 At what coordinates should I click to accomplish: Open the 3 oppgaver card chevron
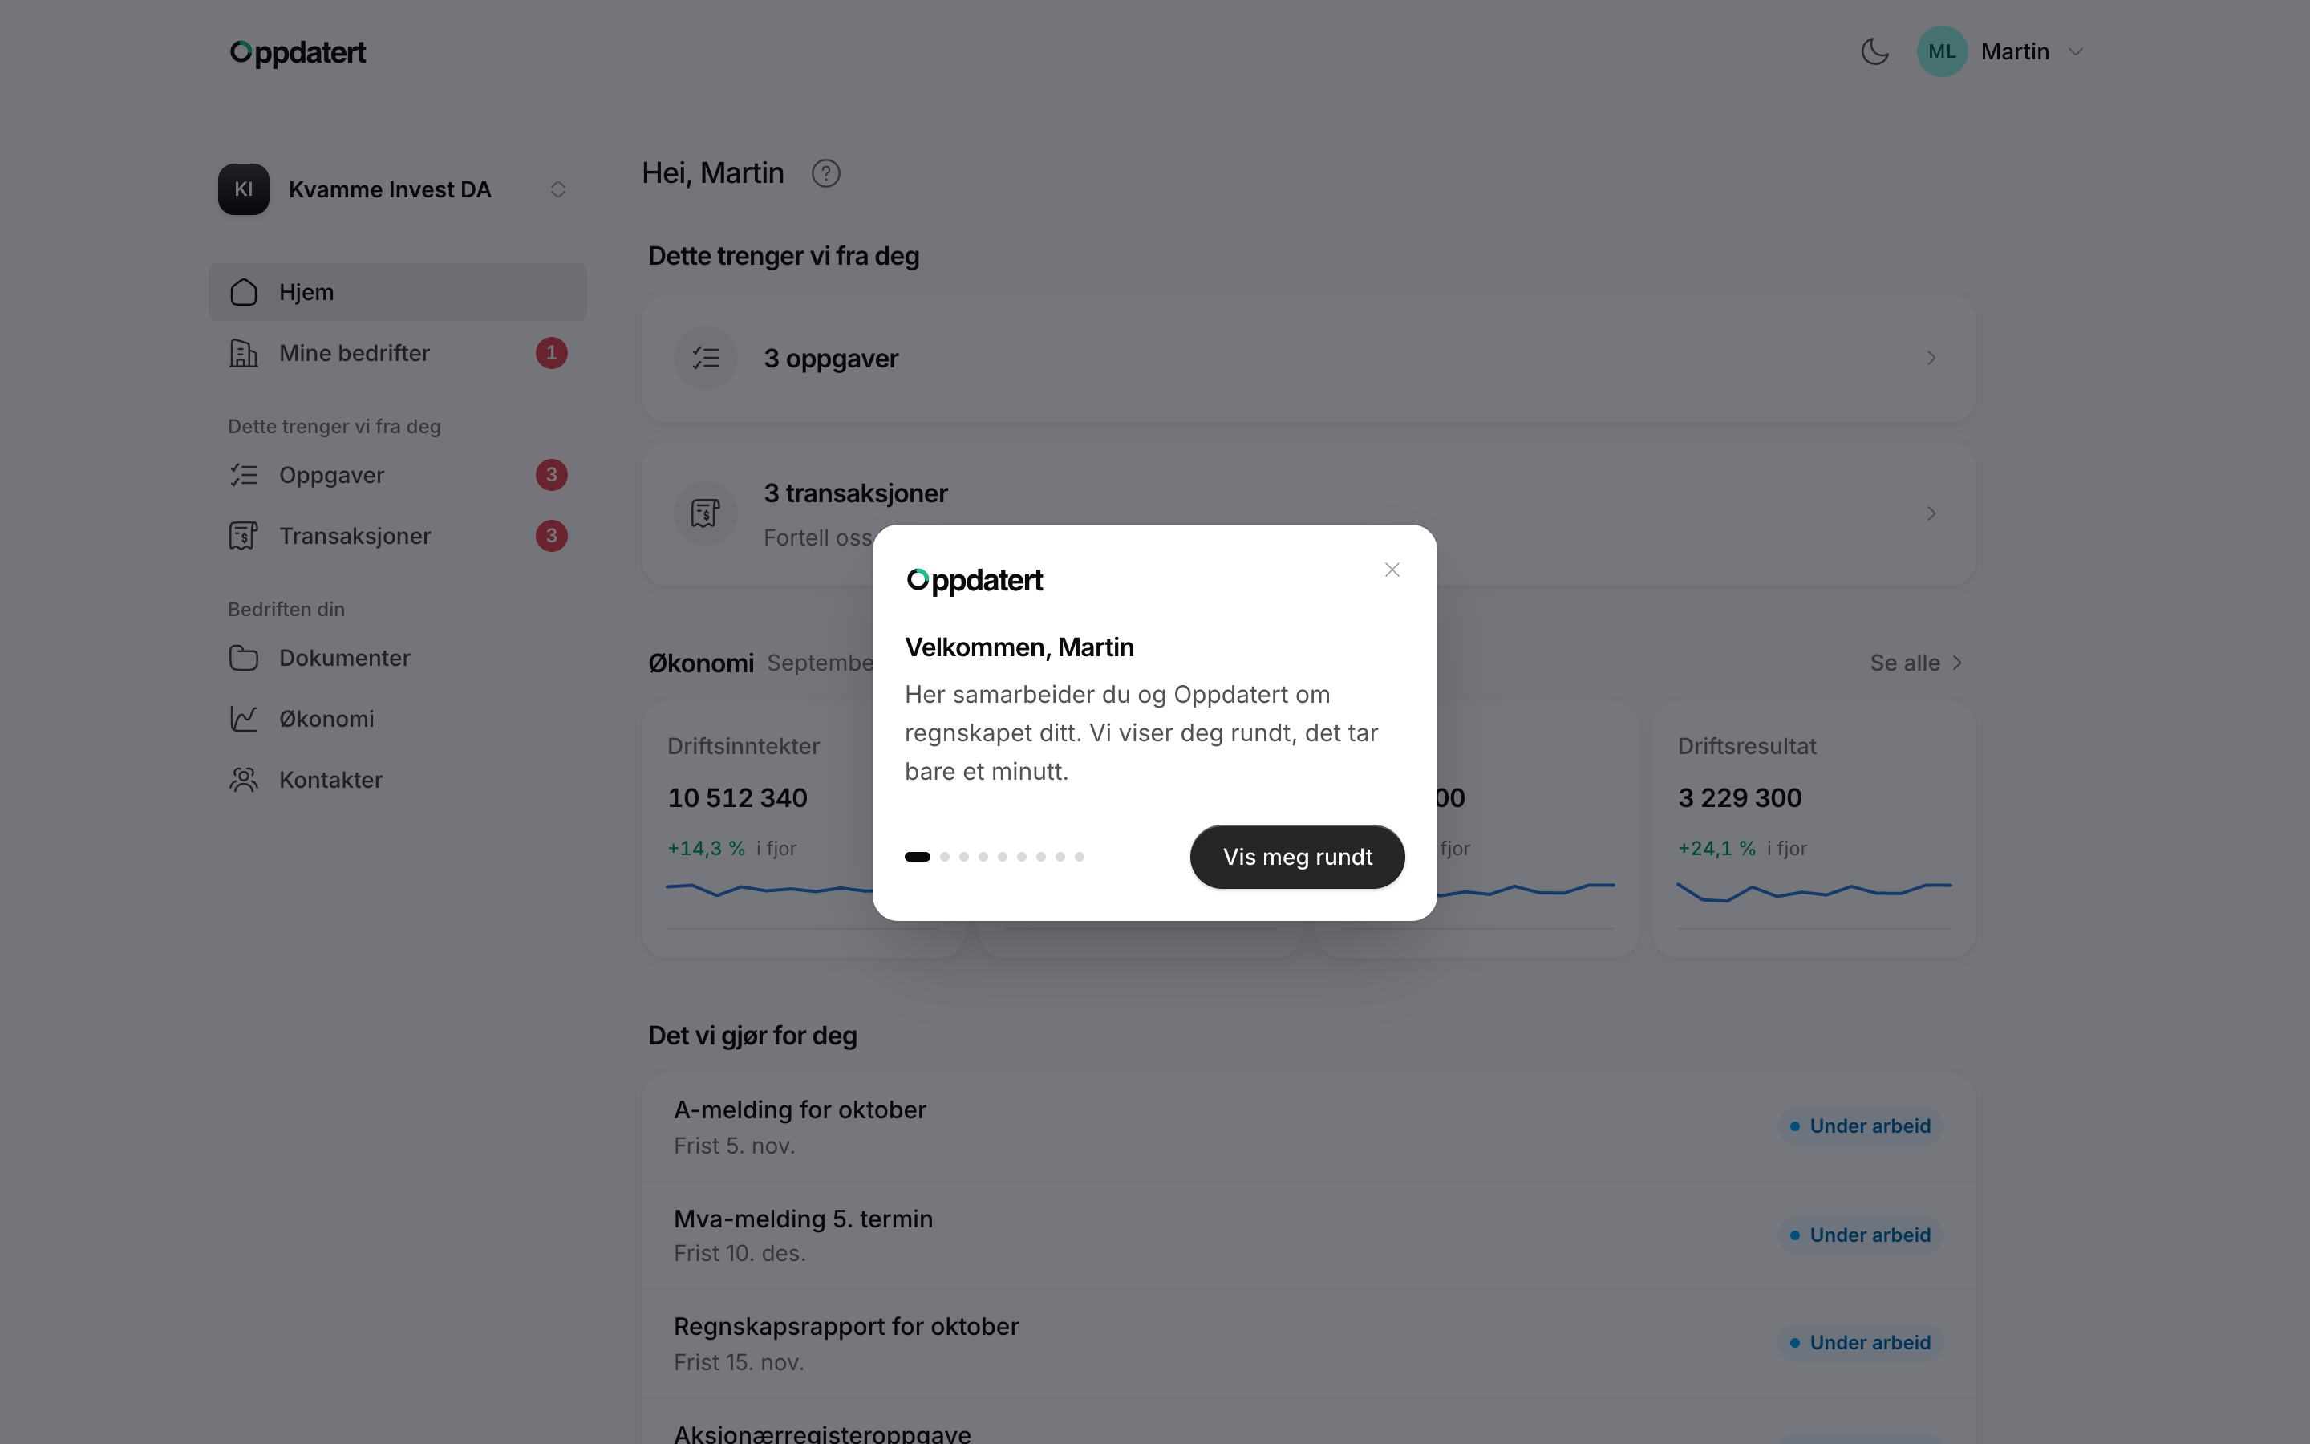(x=1931, y=358)
